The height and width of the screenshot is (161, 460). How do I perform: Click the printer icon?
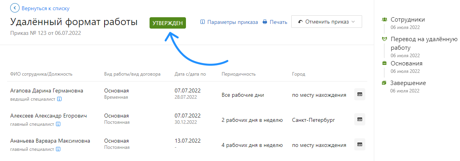tap(265, 22)
